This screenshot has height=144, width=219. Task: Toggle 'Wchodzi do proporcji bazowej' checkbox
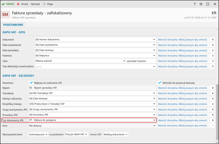(160, 83)
